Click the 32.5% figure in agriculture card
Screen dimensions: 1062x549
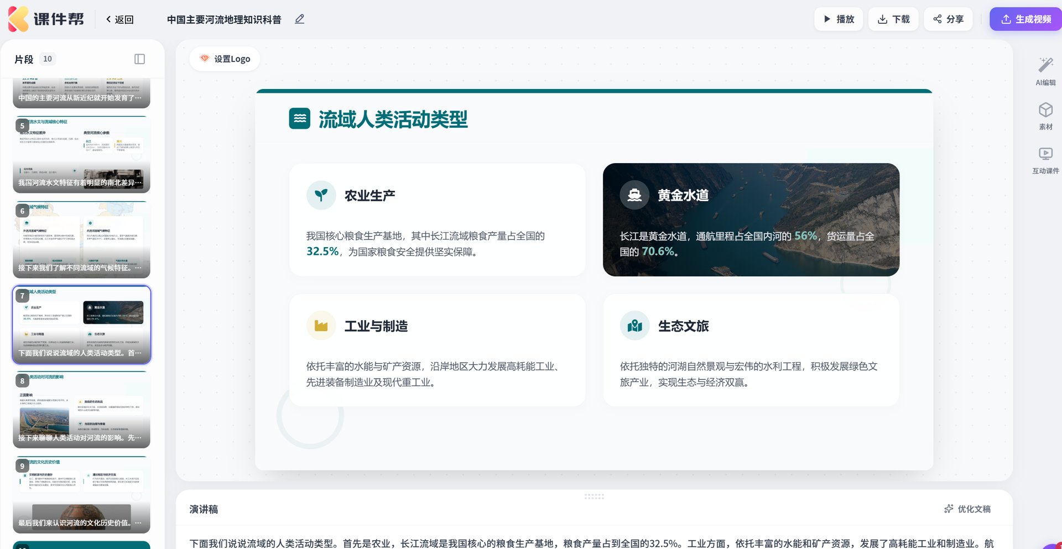tap(322, 252)
